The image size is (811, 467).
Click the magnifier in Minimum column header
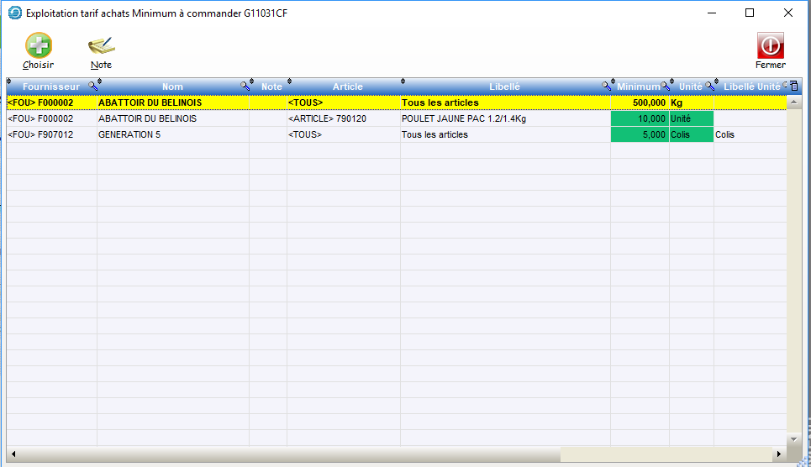tap(666, 86)
